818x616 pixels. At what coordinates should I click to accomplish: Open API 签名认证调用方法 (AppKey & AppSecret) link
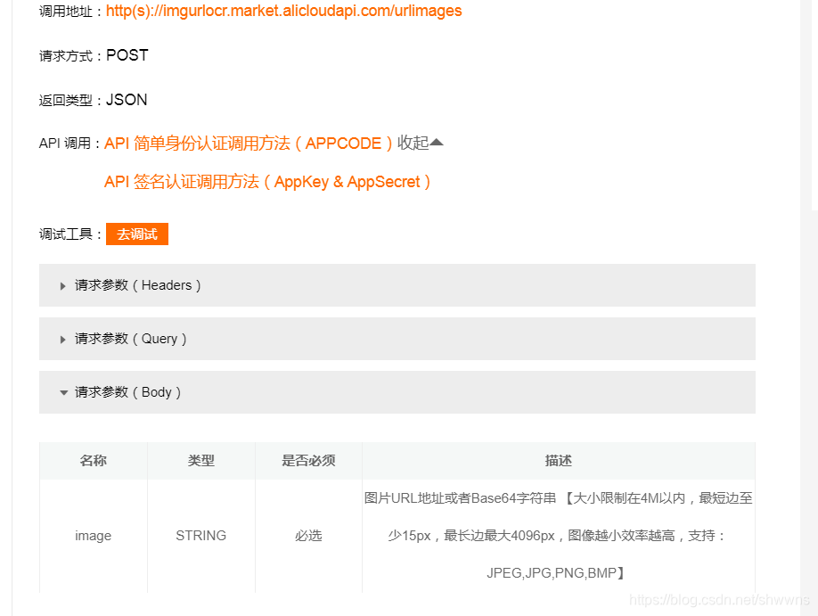267,182
